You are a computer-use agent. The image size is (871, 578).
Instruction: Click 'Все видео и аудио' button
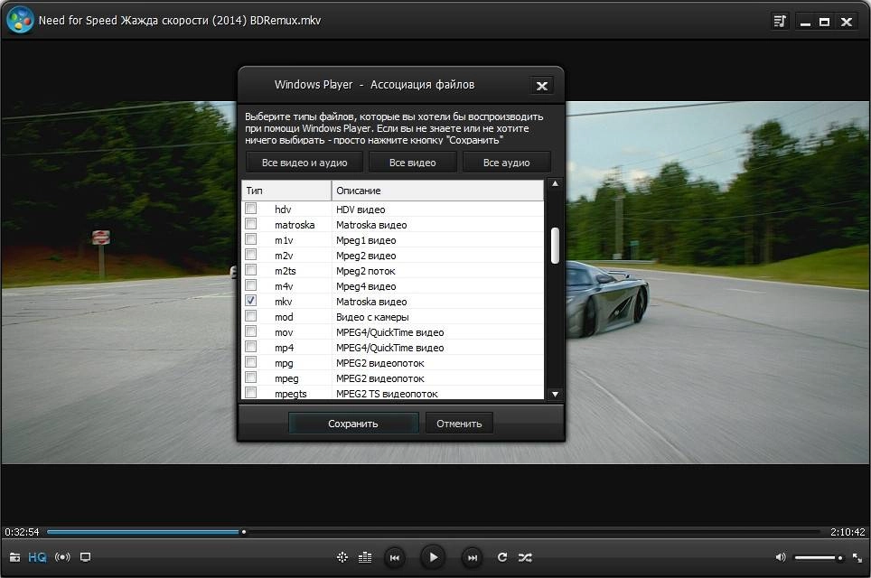[x=304, y=163]
